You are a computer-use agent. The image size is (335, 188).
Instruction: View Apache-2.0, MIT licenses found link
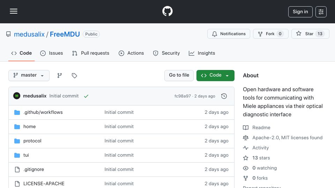287,138
